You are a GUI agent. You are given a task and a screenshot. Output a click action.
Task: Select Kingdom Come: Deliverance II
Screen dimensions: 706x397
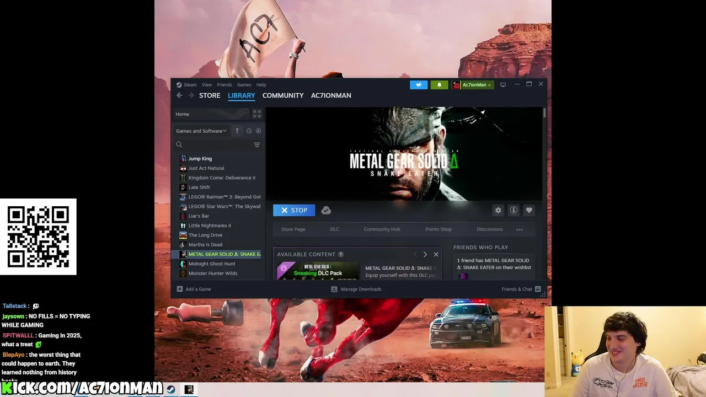(x=222, y=178)
